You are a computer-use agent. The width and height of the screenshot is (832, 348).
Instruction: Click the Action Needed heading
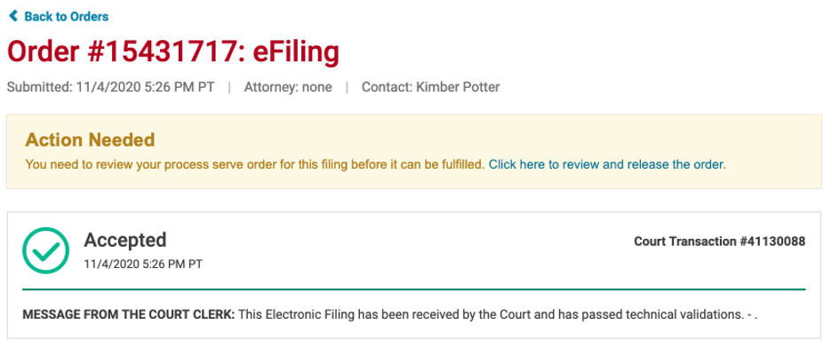coord(90,140)
